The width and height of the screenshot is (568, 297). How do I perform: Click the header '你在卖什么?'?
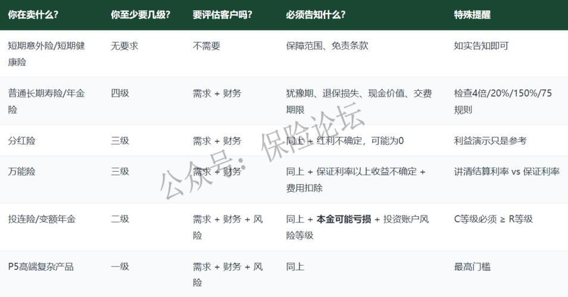point(33,15)
